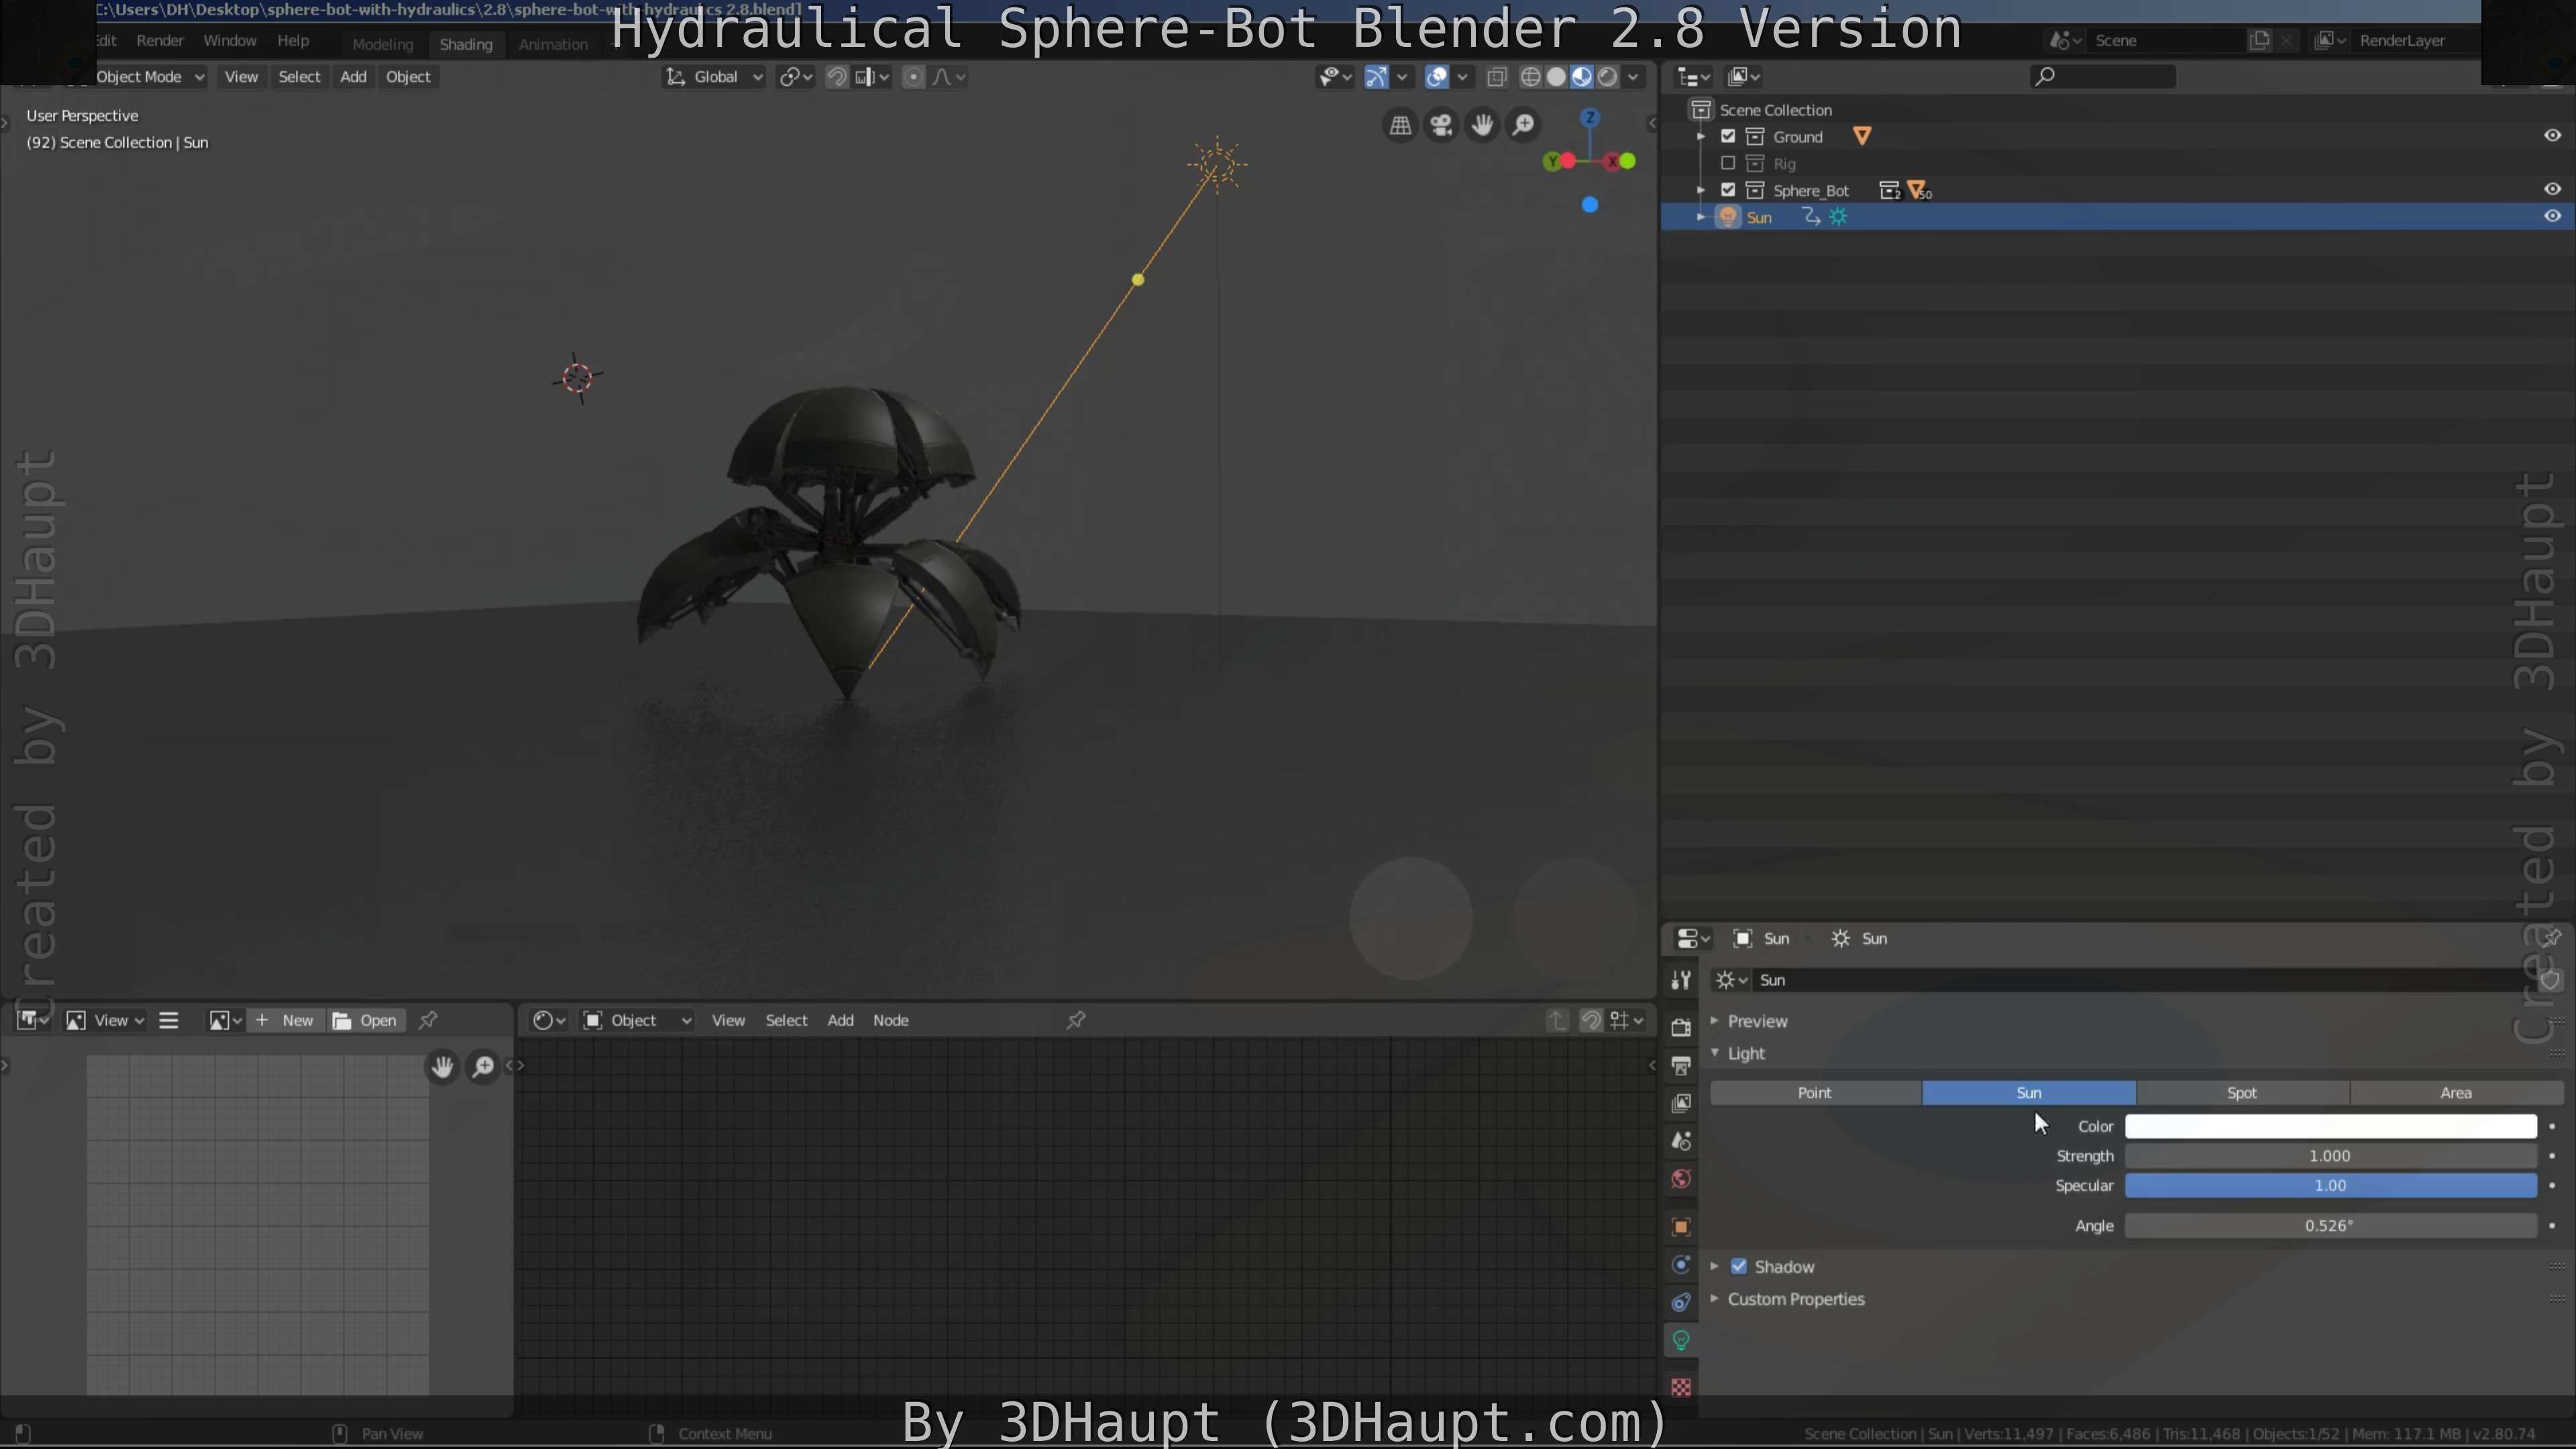2576x1449 pixels.
Task: Toggle snapping in the node editor header
Action: pos(1591,1020)
